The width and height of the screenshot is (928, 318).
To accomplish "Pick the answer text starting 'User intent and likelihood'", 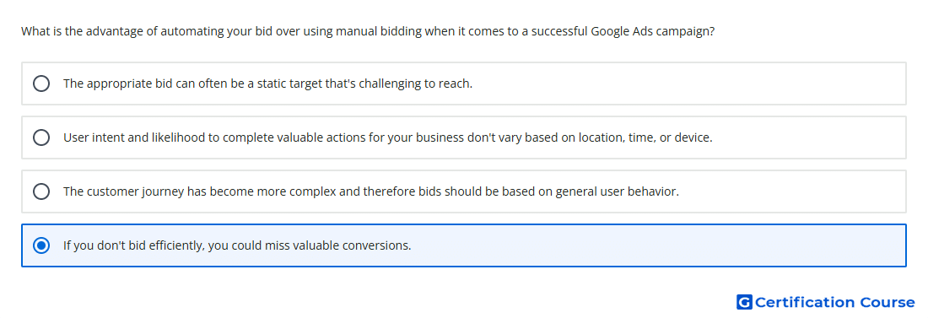I will [388, 137].
